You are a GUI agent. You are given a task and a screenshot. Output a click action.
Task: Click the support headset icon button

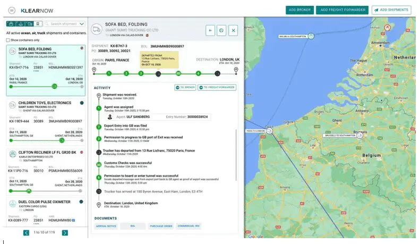221,30
